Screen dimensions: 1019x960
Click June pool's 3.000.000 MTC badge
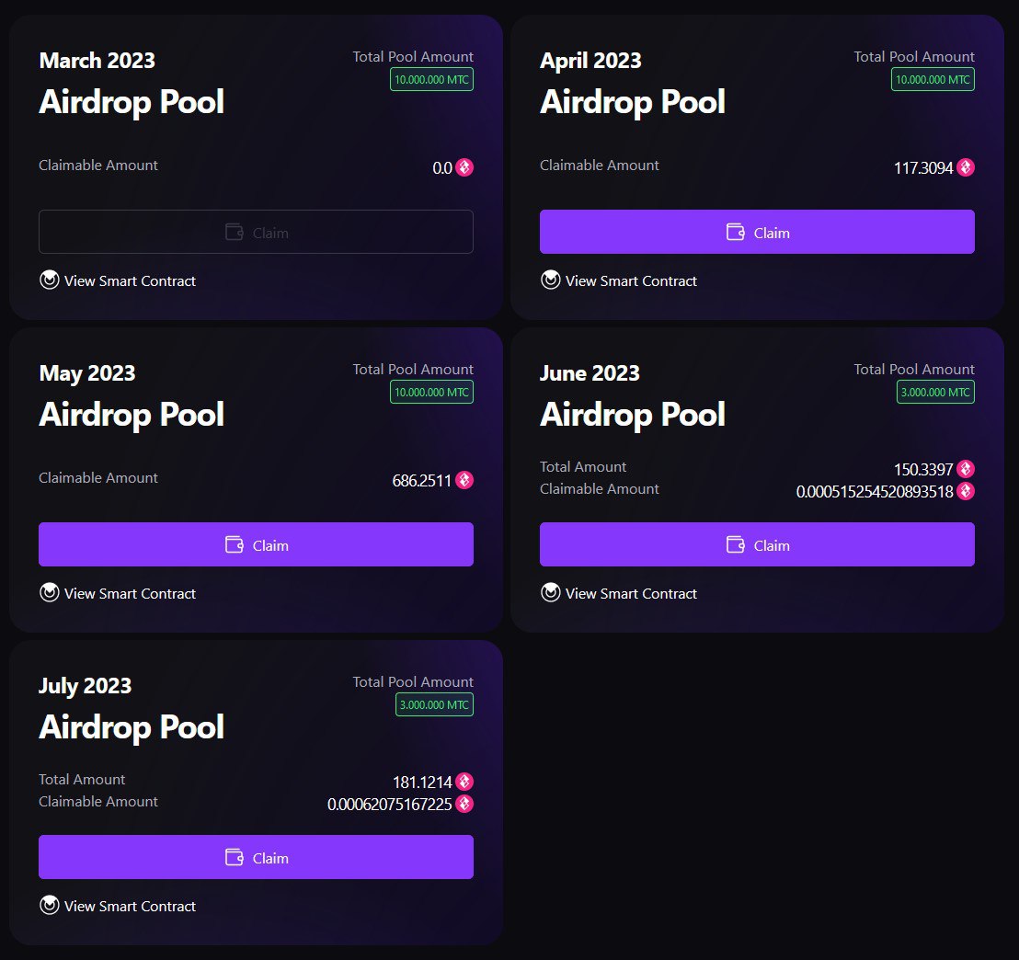935,392
